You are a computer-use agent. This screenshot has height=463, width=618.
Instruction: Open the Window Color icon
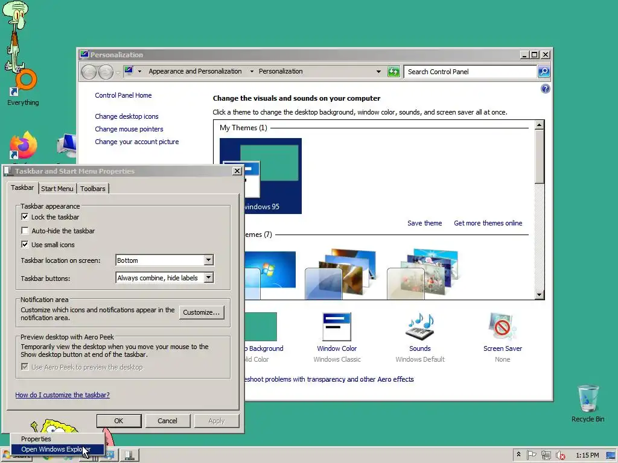pos(337,327)
